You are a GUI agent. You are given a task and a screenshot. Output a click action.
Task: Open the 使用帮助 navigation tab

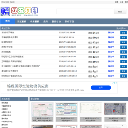(56, 22)
